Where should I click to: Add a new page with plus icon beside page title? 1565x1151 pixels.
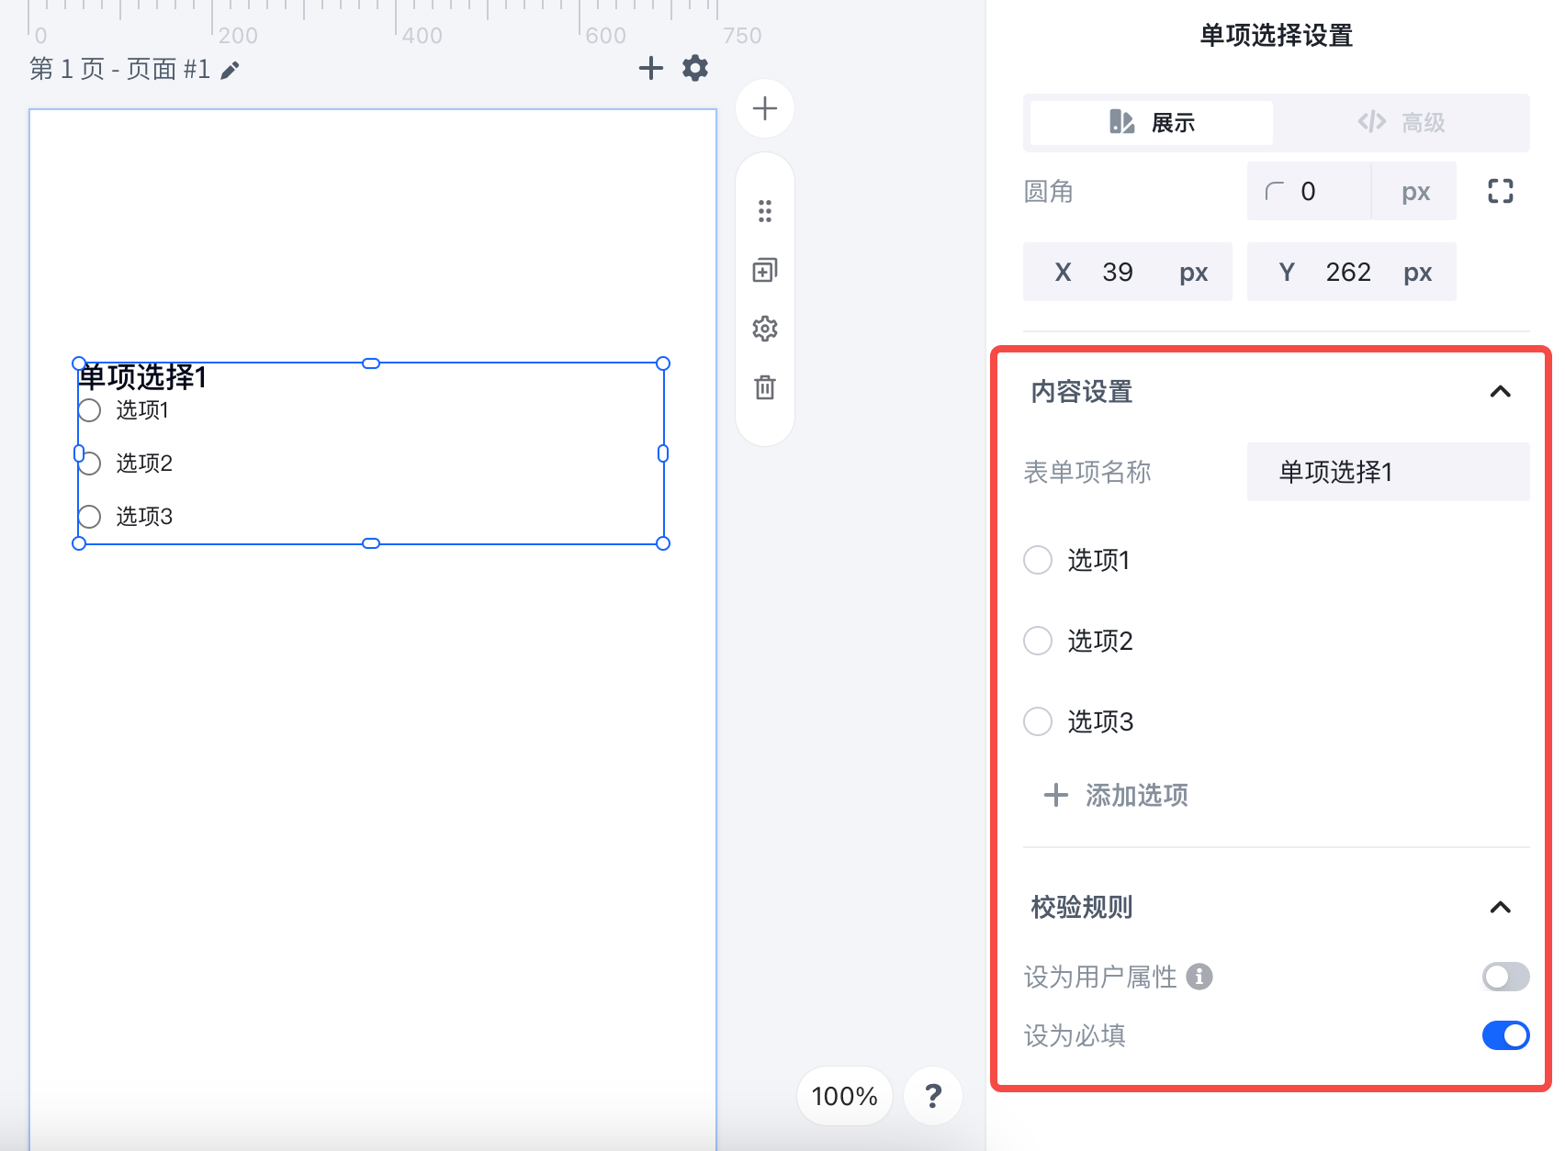tap(650, 68)
